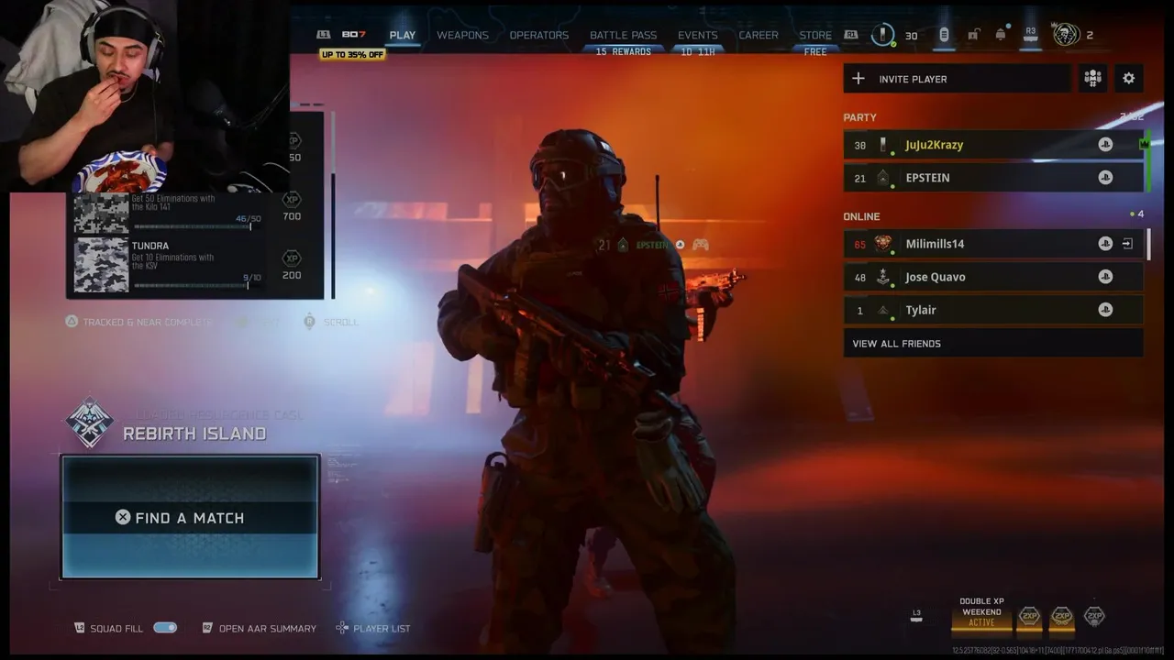Click the friends list scrollbar
Image resolution: width=1174 pixels, height=660 pixels.
pyautogui.click(x=1148, y=244)
